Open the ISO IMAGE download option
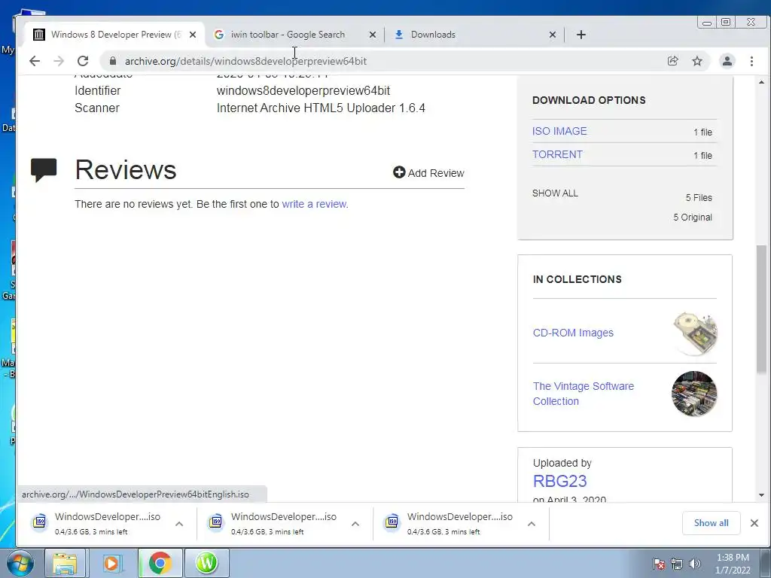771x578 pixels. pyautogui.click(x=559, y=131)
